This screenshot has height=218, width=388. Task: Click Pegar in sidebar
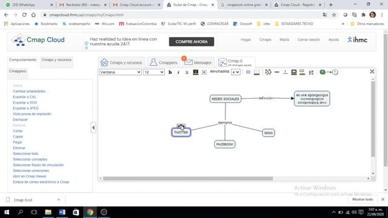coord(18,142)
